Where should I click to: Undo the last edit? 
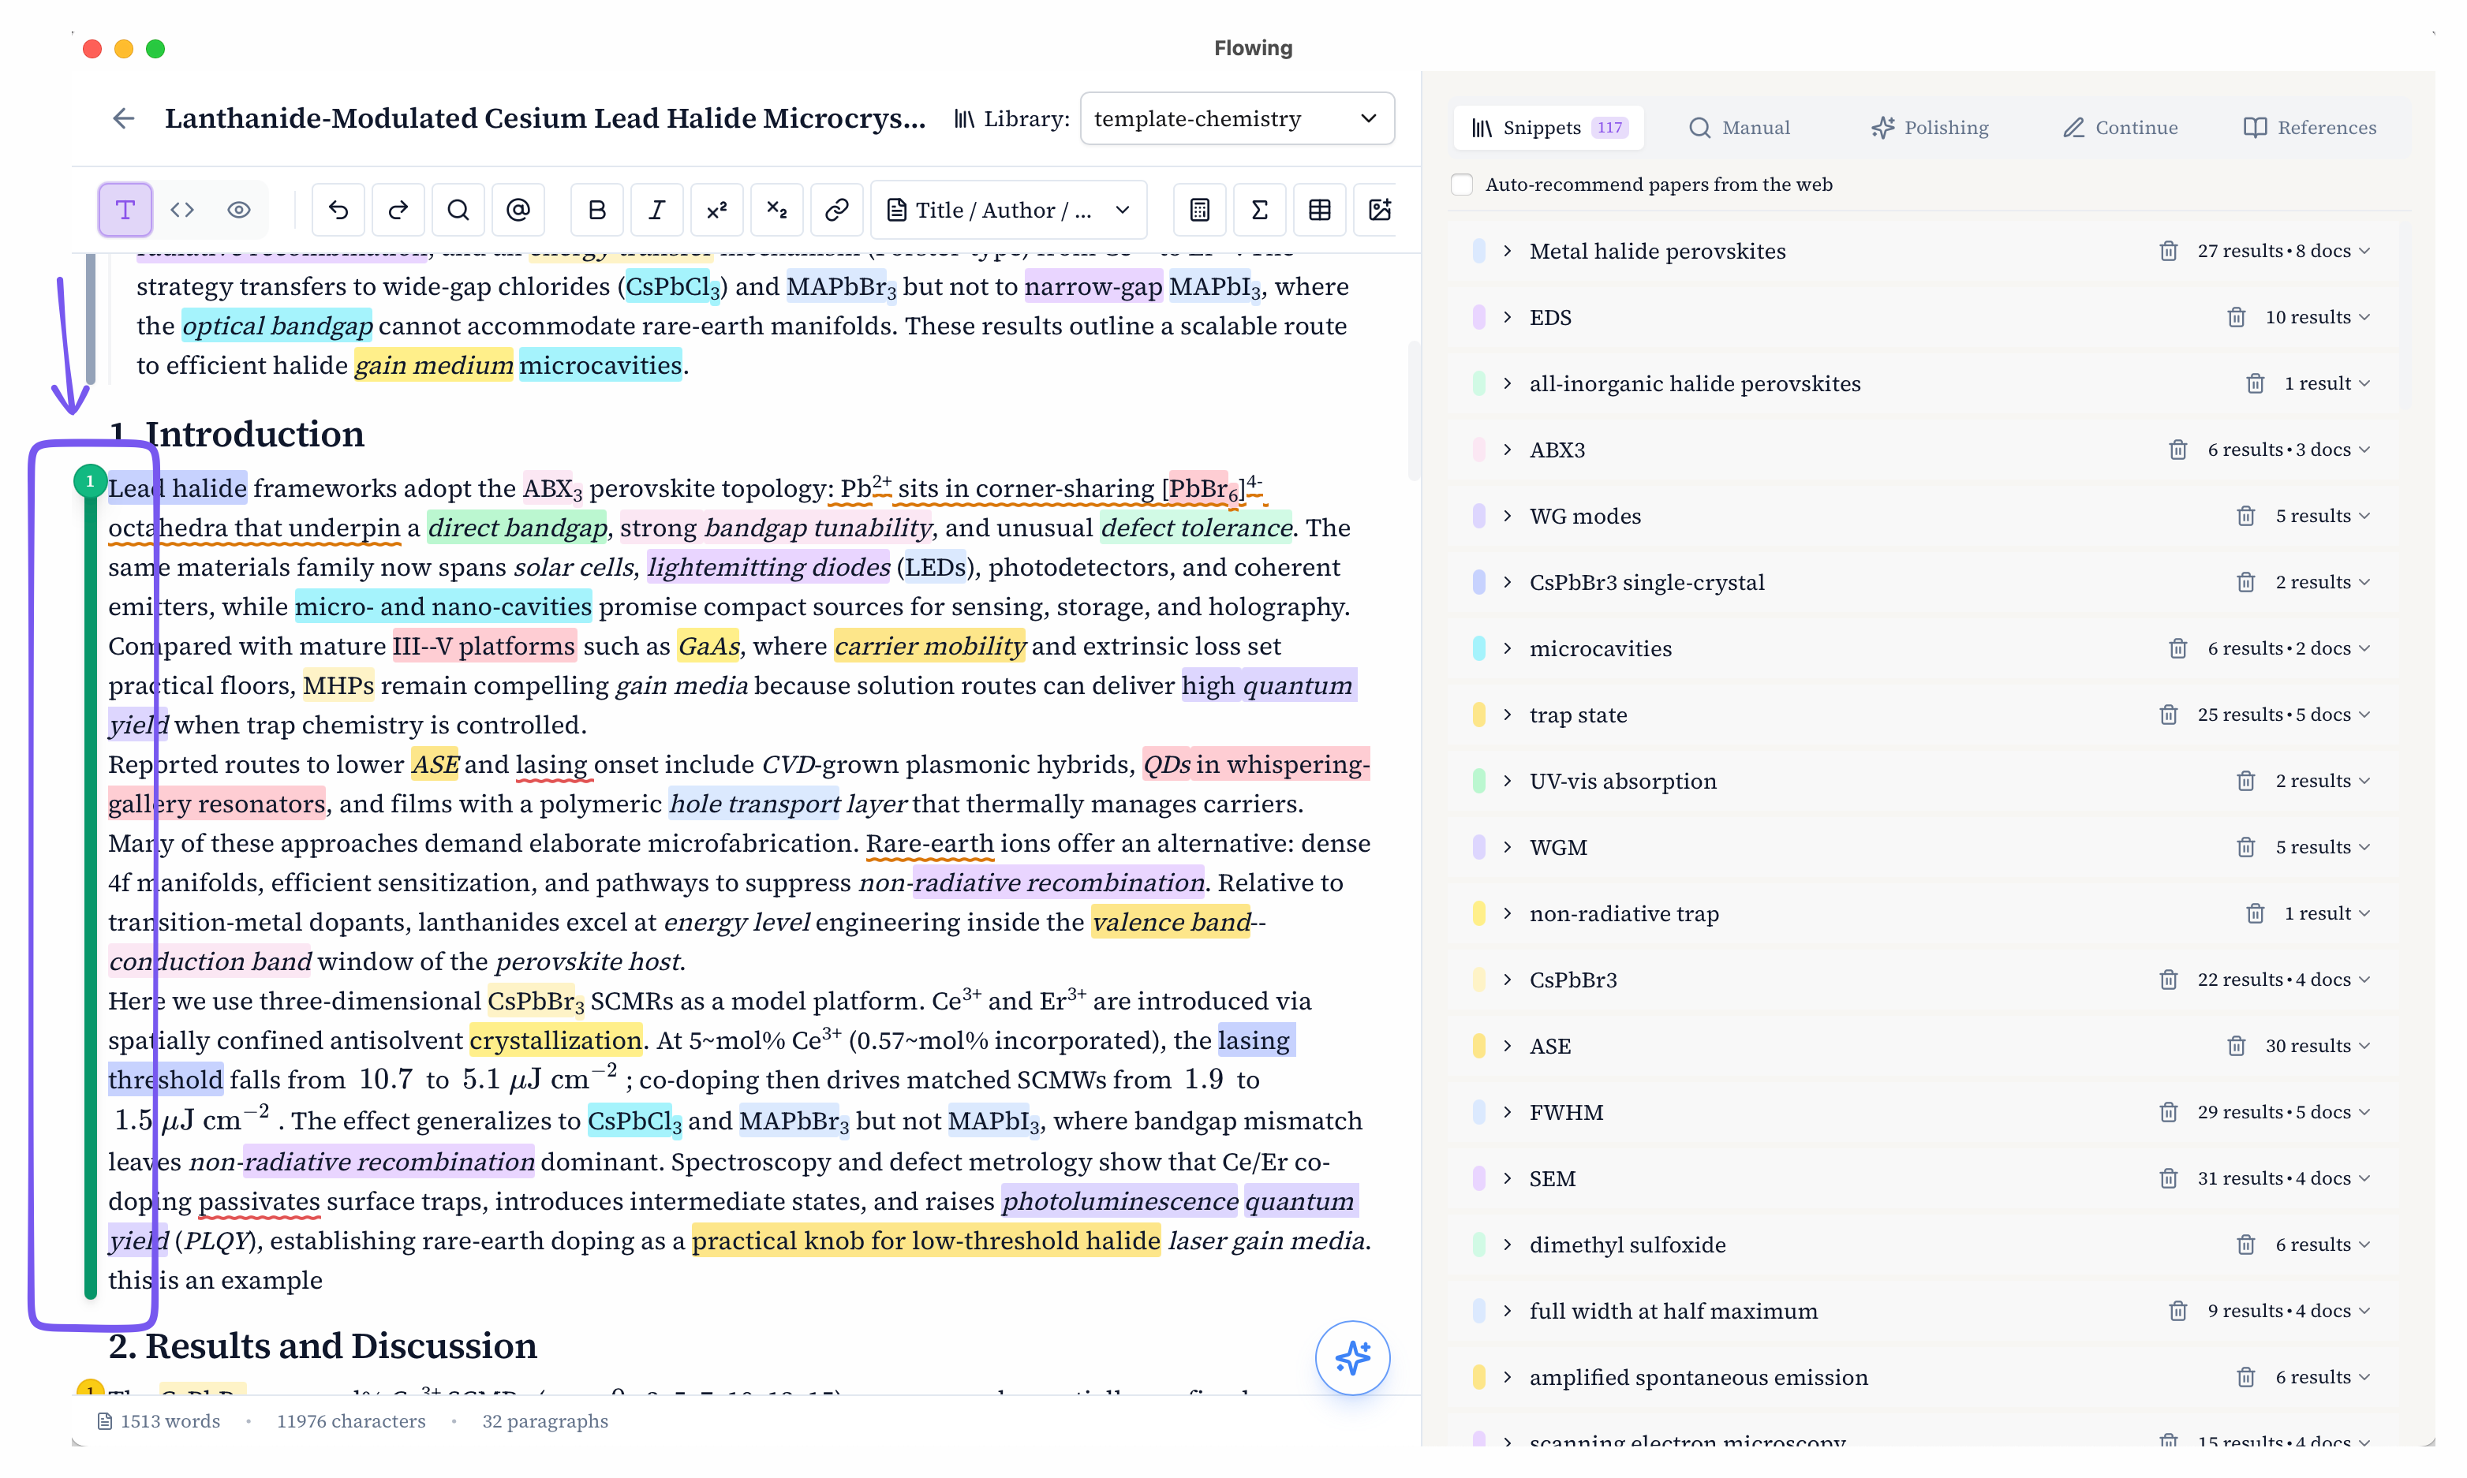[x=338, y=210]
